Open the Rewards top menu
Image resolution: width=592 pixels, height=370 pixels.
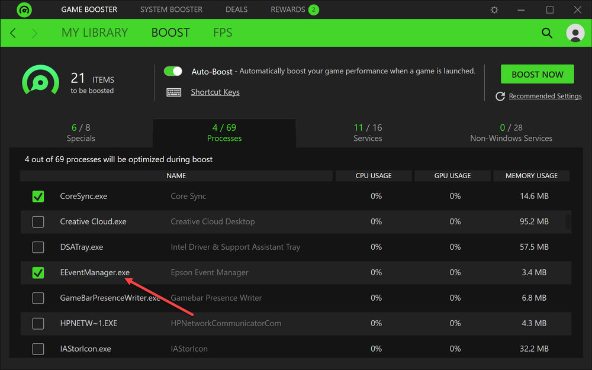pyautogui.click(x=288, y=9)
